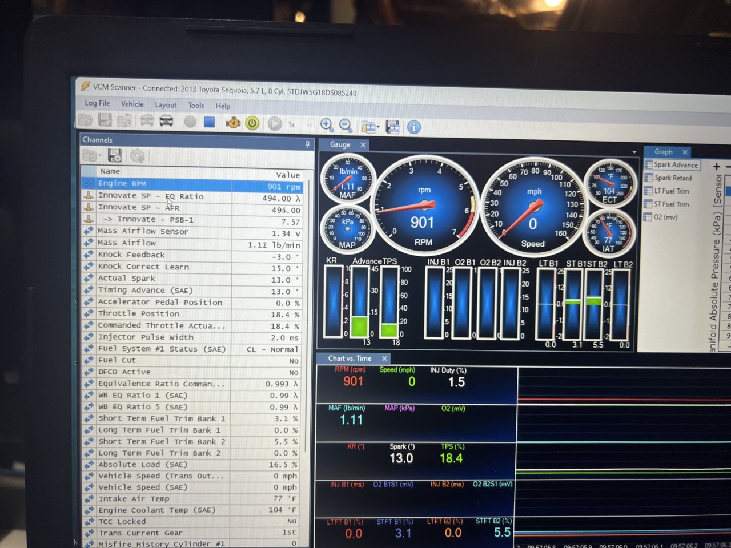Open the channels config folder dropdown

[x=91, y=155]
